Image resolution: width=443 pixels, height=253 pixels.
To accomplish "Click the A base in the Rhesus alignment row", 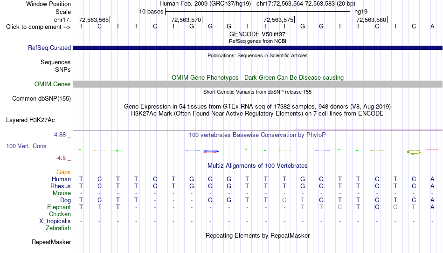I will [432, 186].
